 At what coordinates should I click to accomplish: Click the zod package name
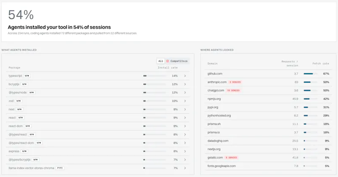(11, 101)
